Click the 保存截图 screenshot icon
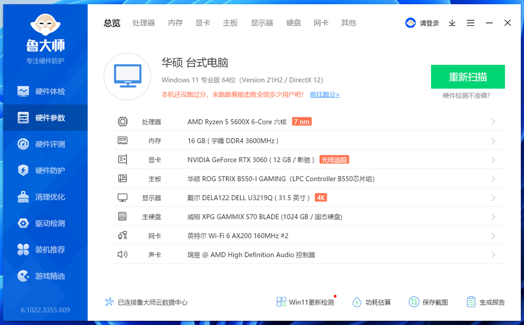 (x=414, y=302)
